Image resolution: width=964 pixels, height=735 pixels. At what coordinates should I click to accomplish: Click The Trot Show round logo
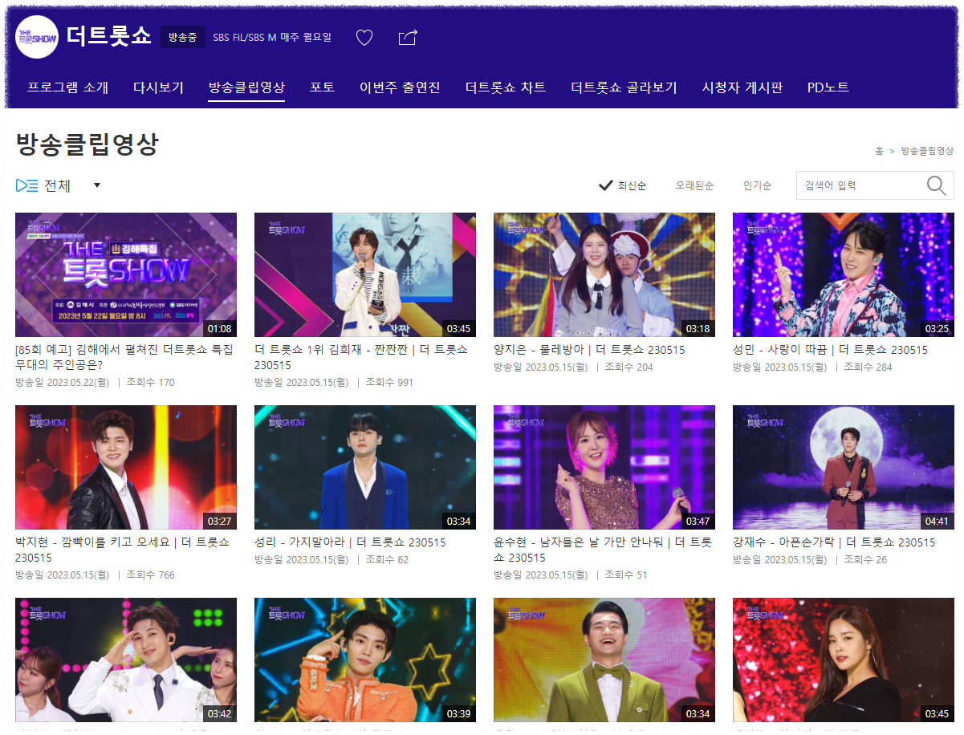click(37, 37)
